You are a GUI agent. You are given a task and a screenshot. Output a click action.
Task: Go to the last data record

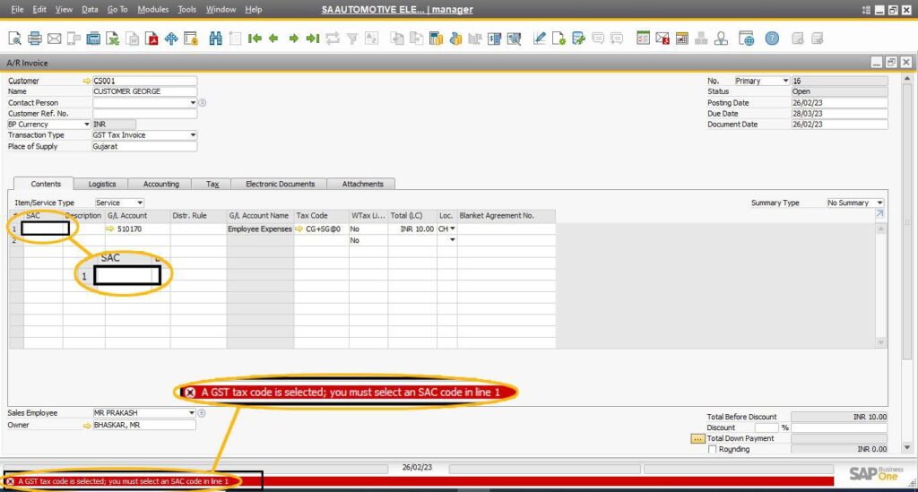point(313,39)
